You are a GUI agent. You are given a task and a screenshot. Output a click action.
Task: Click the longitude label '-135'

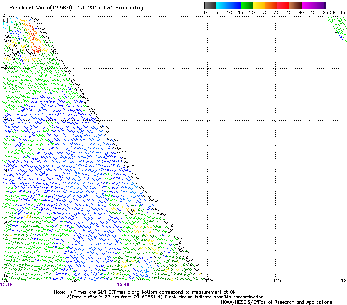(5, 281)
